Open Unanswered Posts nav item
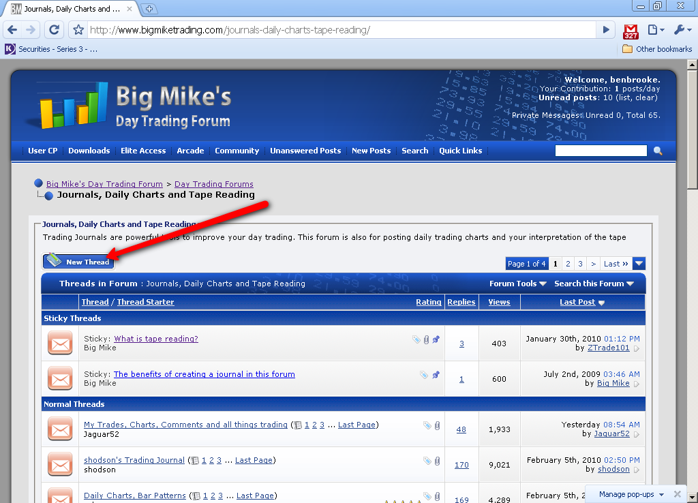The height and width of the screenshot is (503, 698). click(x=305, y=151)
